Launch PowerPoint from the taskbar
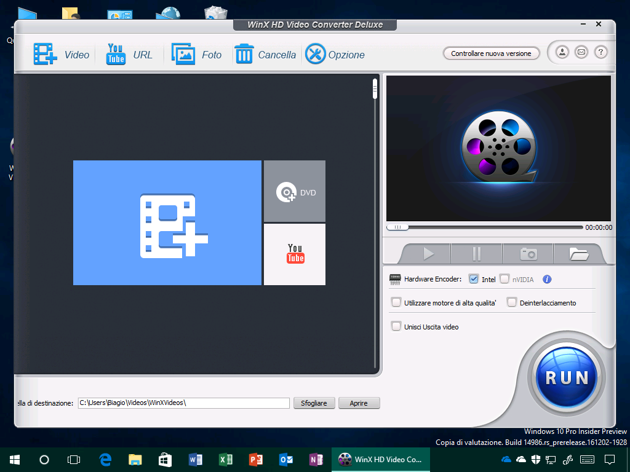The image size is (630, 472). 255,460
